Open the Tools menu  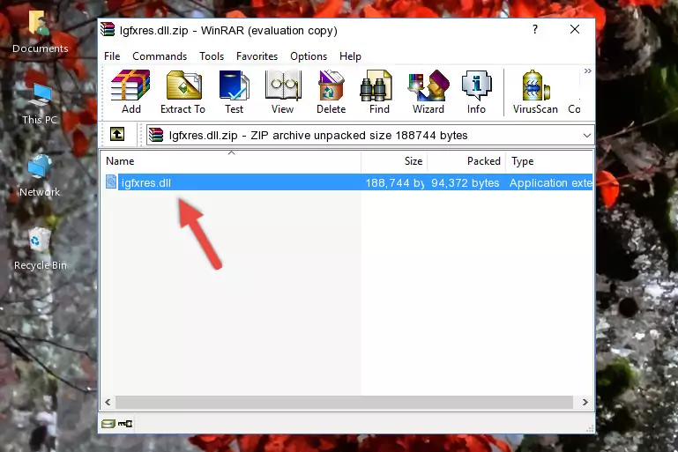click(x=212, y=56)
